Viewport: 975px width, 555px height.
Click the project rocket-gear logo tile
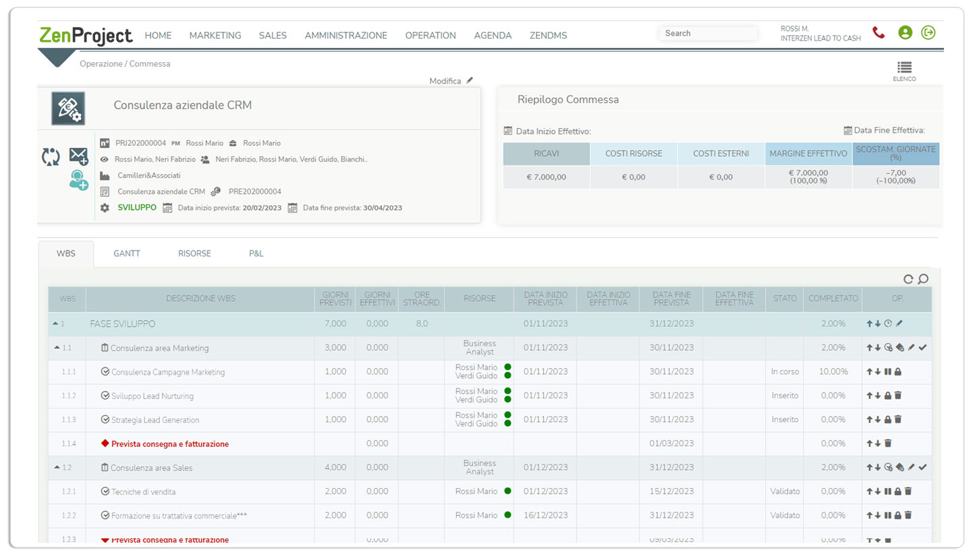click(68, 109)
